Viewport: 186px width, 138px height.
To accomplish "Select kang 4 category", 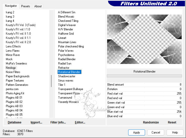I will (10, 21).
